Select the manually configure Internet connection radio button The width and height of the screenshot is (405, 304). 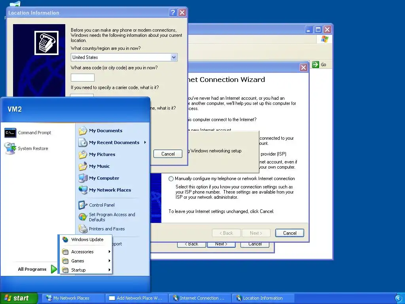click(171, 179)
